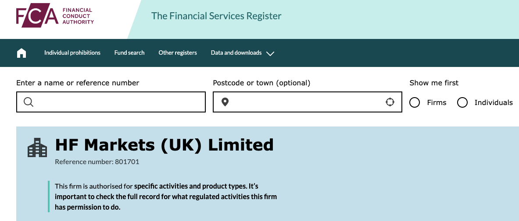Click the map pin location icon

click(225, 102)
